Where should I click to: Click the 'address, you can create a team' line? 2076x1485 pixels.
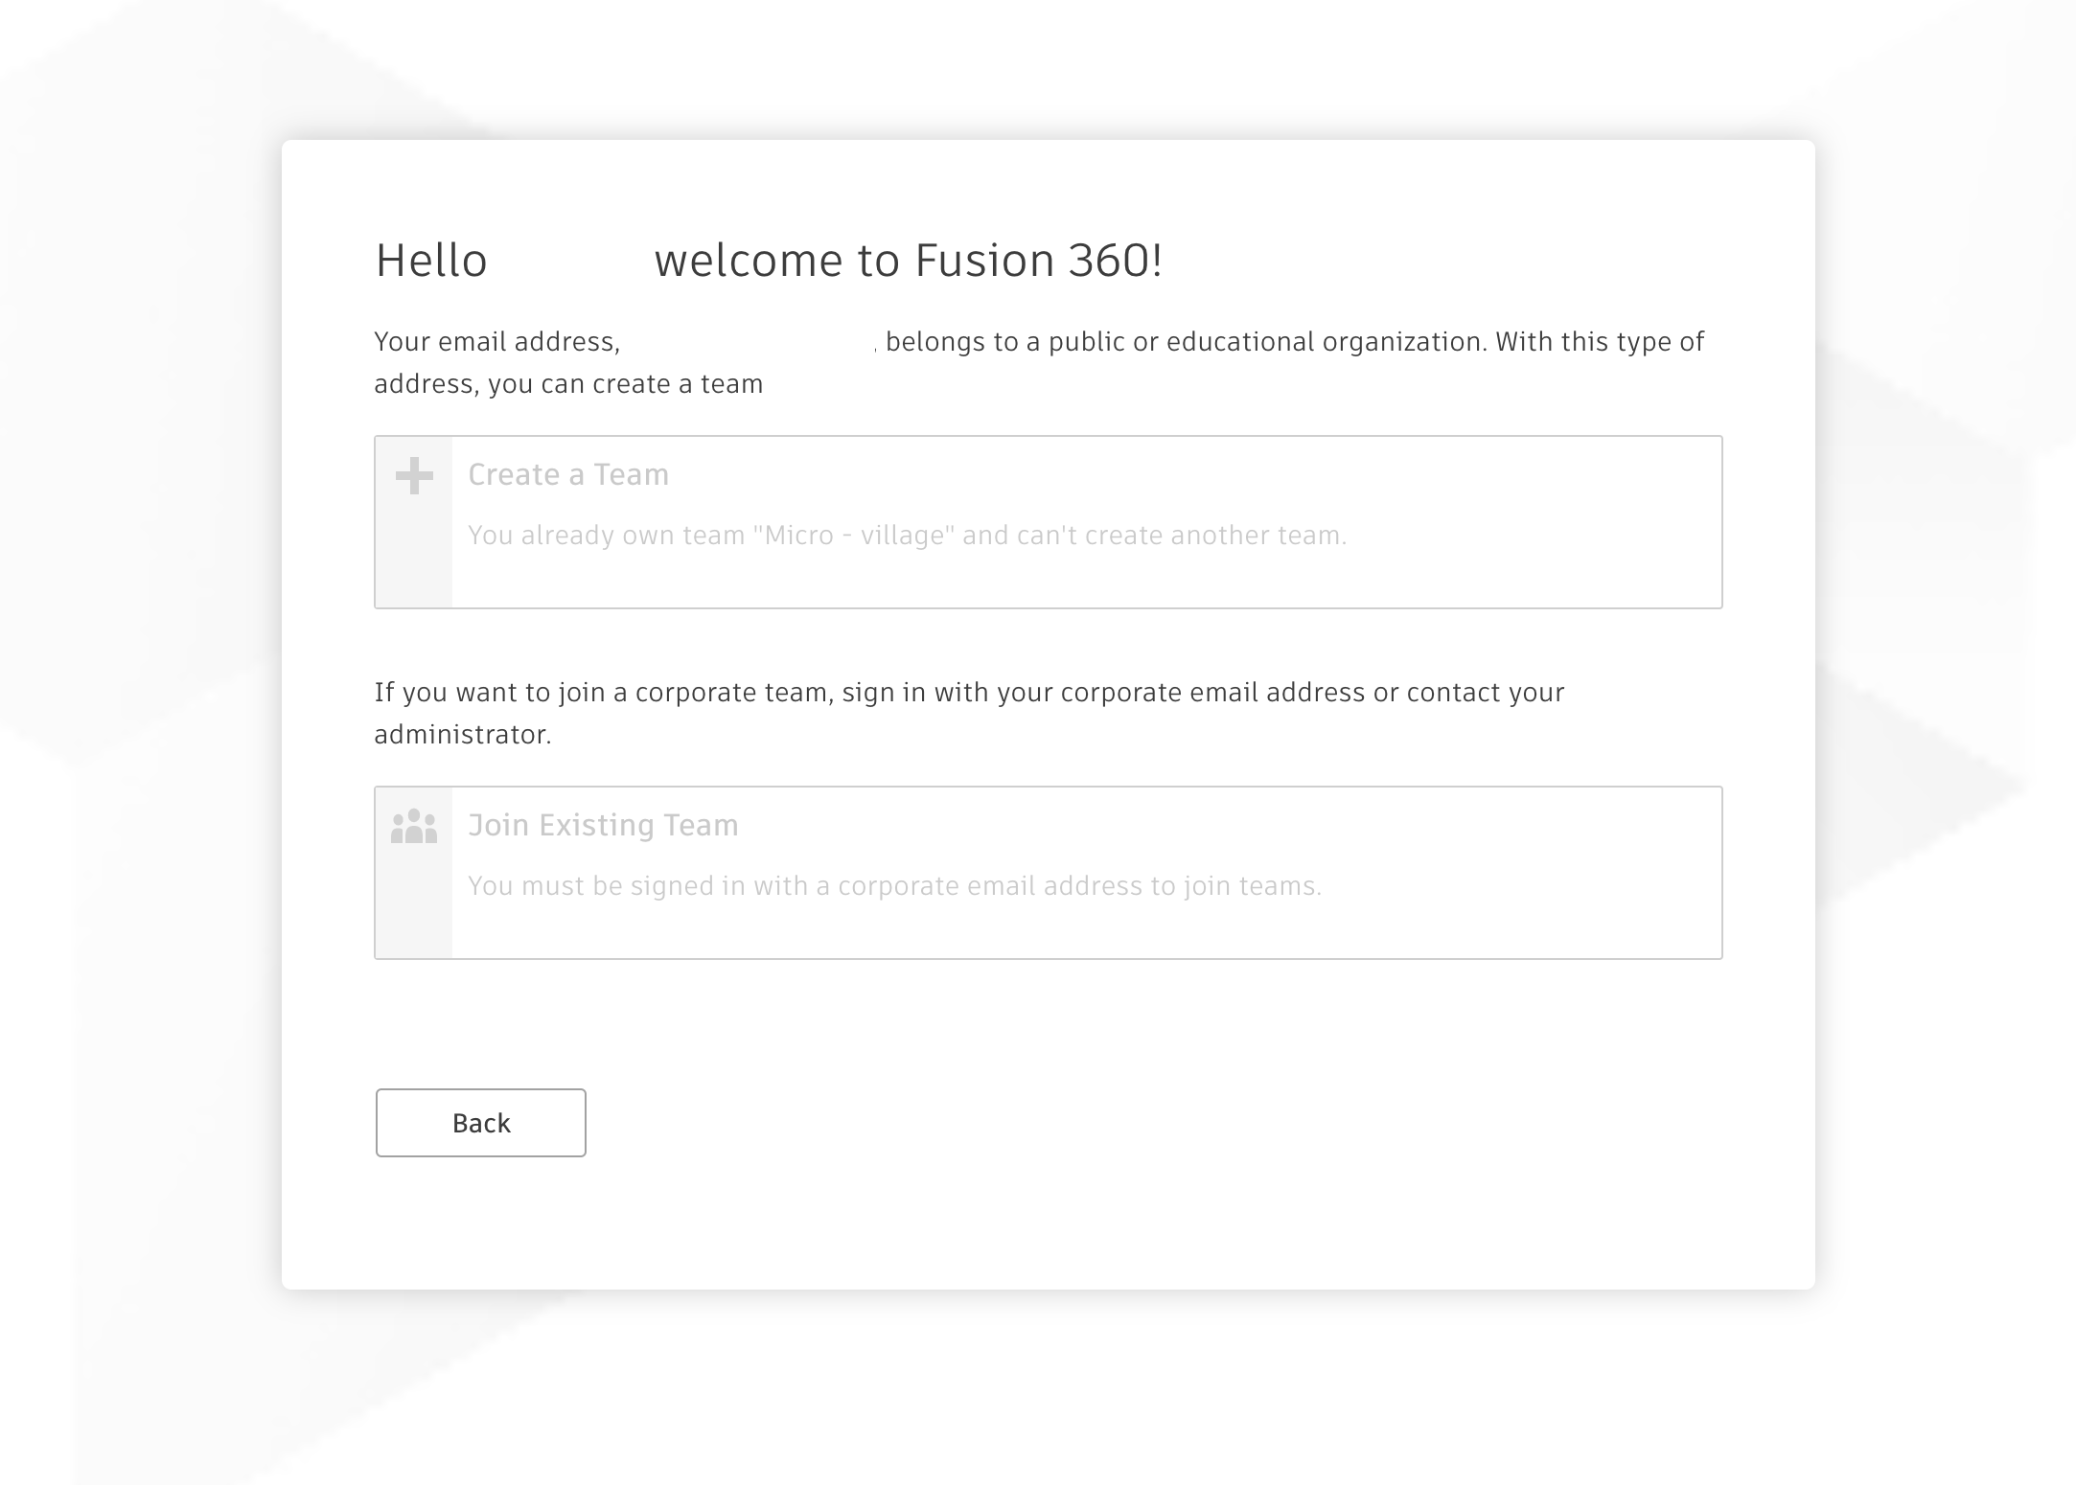click(x=567, y=384)
